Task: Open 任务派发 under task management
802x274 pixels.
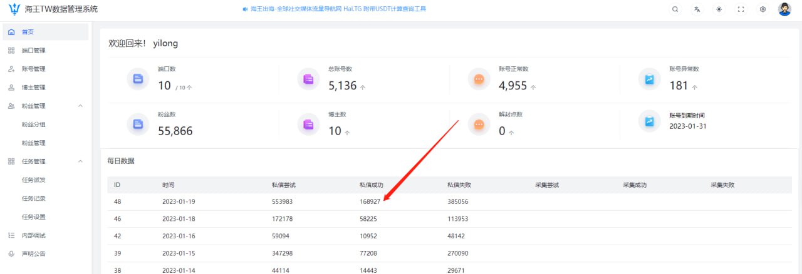Action: click(x=33, y=180)
